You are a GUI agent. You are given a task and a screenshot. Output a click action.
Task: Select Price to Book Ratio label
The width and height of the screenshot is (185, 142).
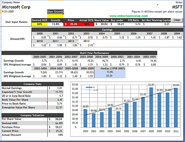point(14,104)
